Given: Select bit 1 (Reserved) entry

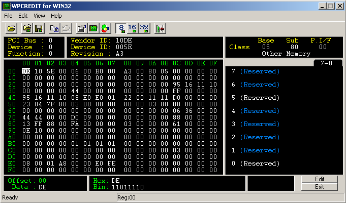Looking at the screenshot, I should (x=256, y=150).
